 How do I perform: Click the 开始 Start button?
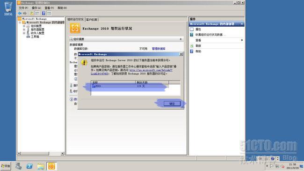click(6, 166)
